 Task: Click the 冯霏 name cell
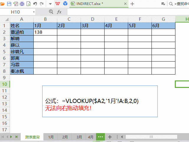(x=22, y=65)
